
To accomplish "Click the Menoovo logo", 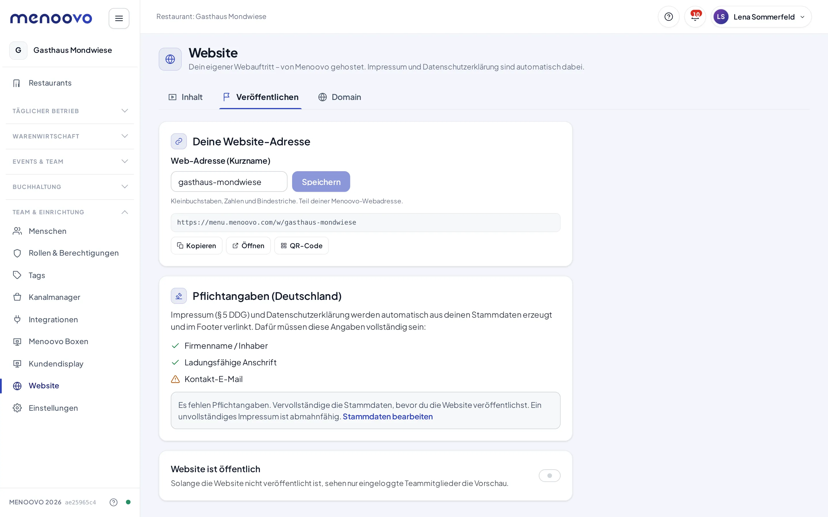I will 51,18.
